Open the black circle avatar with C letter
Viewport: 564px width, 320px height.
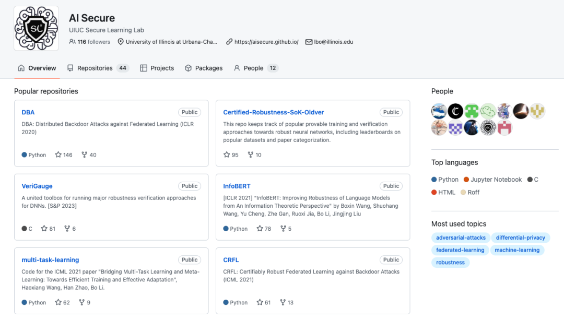455,111
